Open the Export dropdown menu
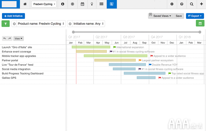 coord(195,16)
